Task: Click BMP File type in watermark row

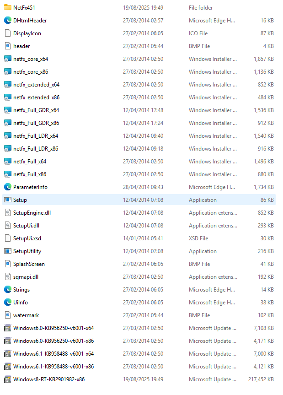Action: (x=199, y=315)
